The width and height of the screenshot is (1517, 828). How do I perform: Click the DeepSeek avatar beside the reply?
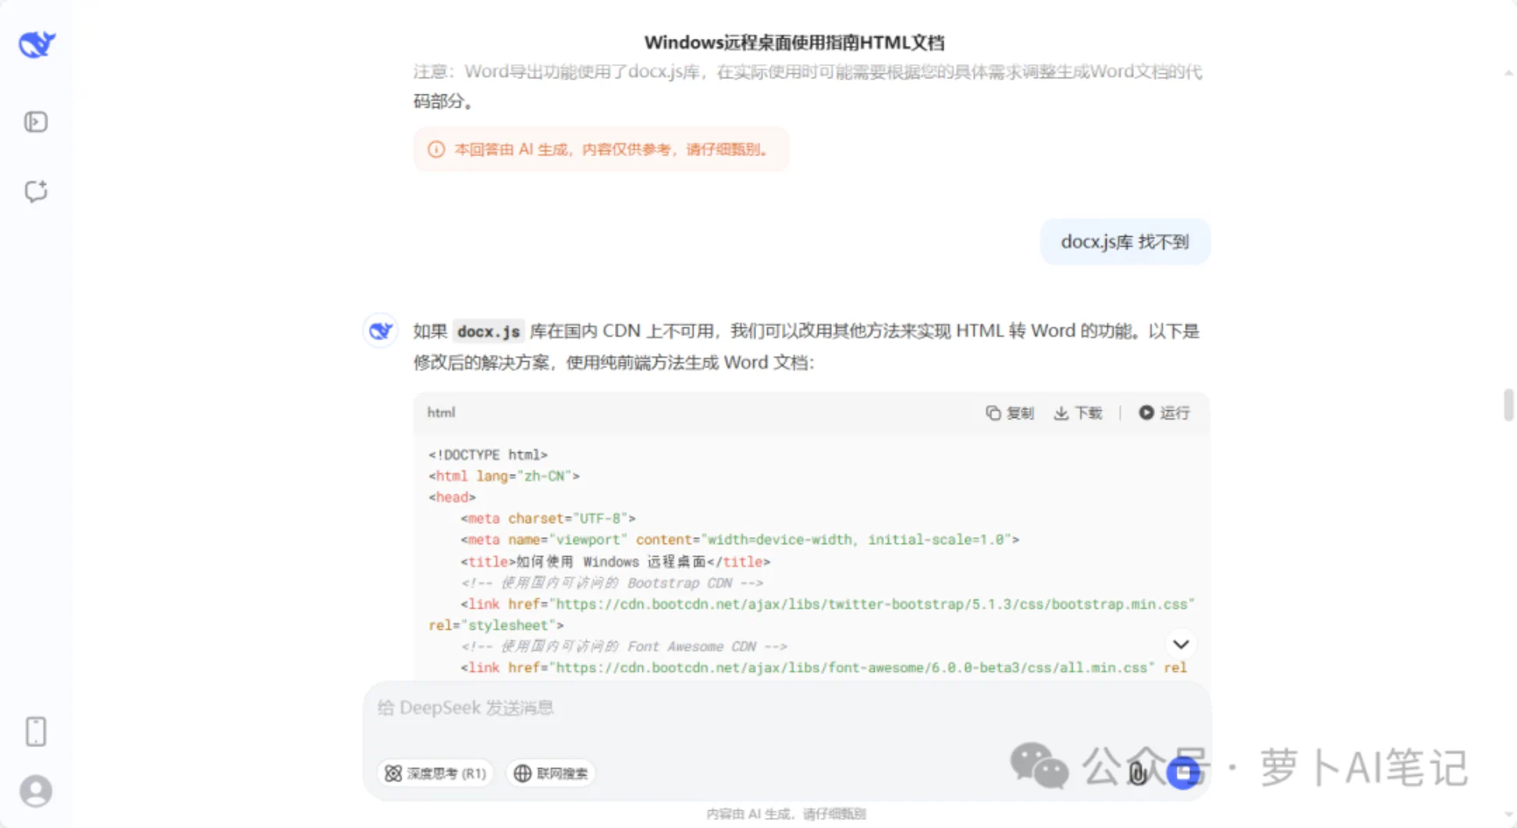coord(381,331)
